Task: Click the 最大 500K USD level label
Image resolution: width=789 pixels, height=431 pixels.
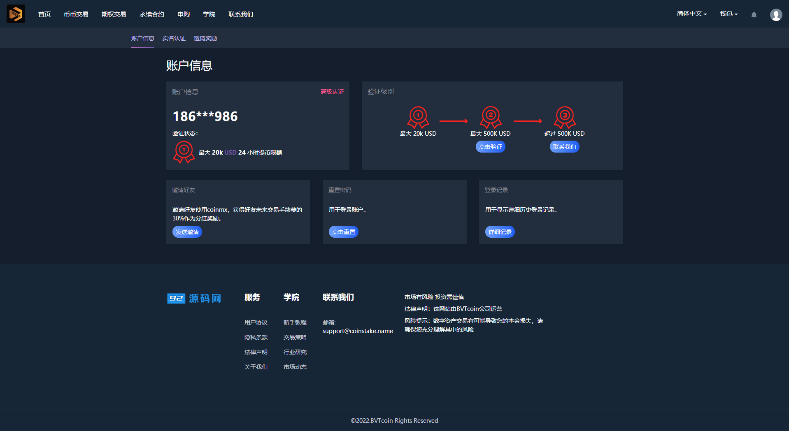Action: click(x=491, y=134)
